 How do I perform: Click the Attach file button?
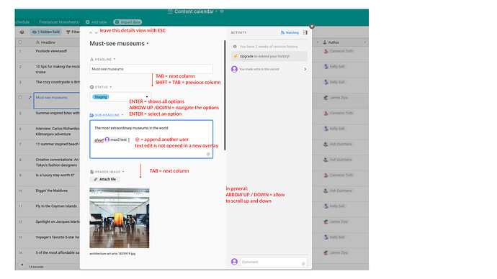click(105, 179)
